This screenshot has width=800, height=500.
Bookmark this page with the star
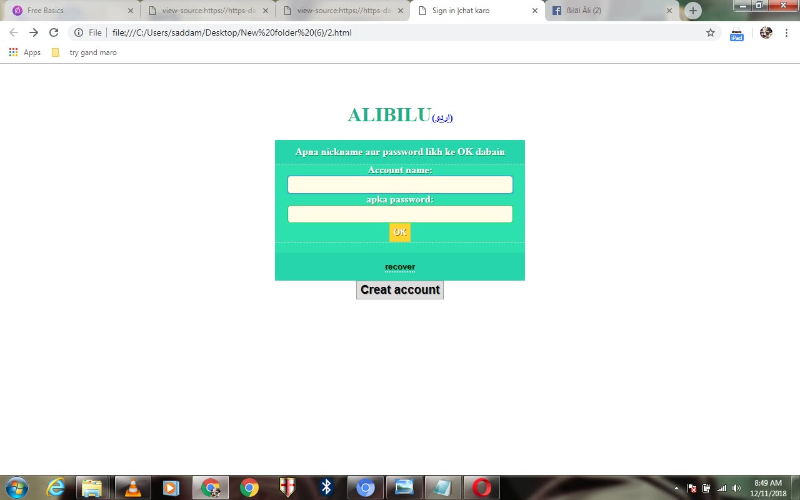click(711, 32)
